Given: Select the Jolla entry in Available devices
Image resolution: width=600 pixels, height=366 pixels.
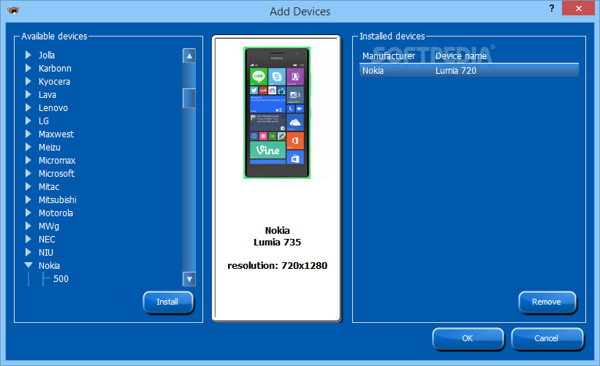Looking at the screenshot, I should point(46,55).
